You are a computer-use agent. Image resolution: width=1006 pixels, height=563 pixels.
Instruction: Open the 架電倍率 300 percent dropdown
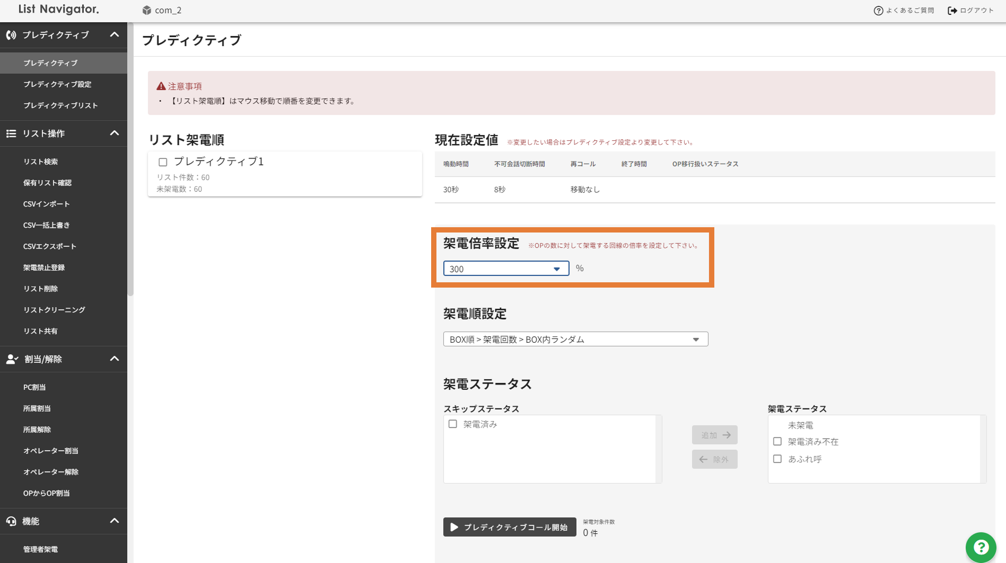click(506, 269)
